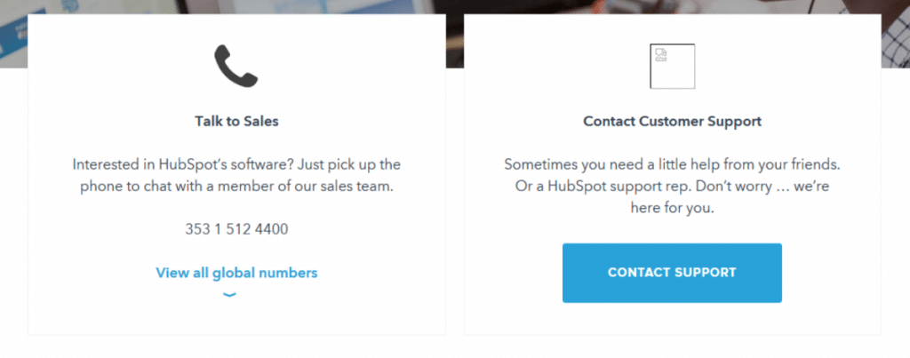Screen dimensions: 910x358
Task: Click 'Sometimes you need a little help' line
Action: pyautogui.click(x=672, y=164)
